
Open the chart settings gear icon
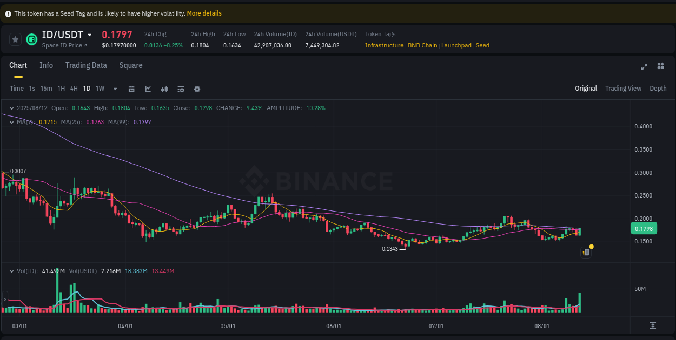pyautogui.click(x=197, y=89)
